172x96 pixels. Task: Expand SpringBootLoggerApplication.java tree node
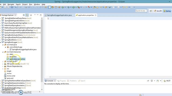(x=8, y=50)
